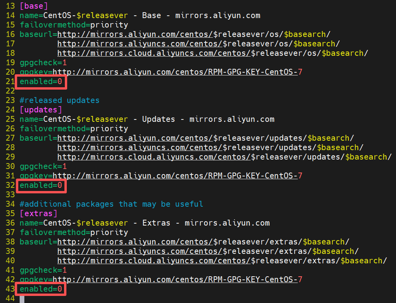Click gpgcheck=1 on line 30
The width and height of the screenshot is (396, 303).
(43, 166)
